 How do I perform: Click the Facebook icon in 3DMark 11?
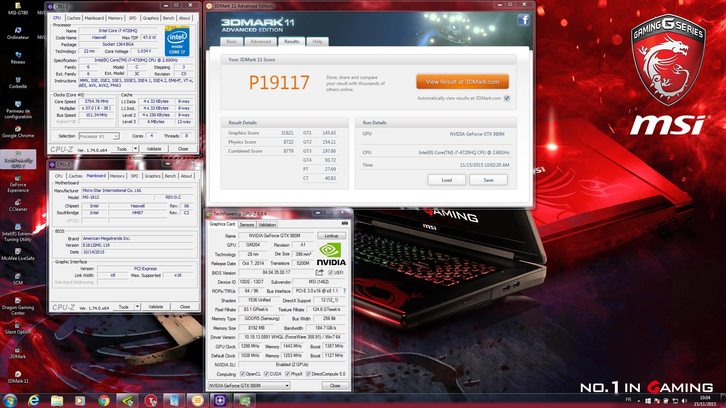(x=523, y=20)
